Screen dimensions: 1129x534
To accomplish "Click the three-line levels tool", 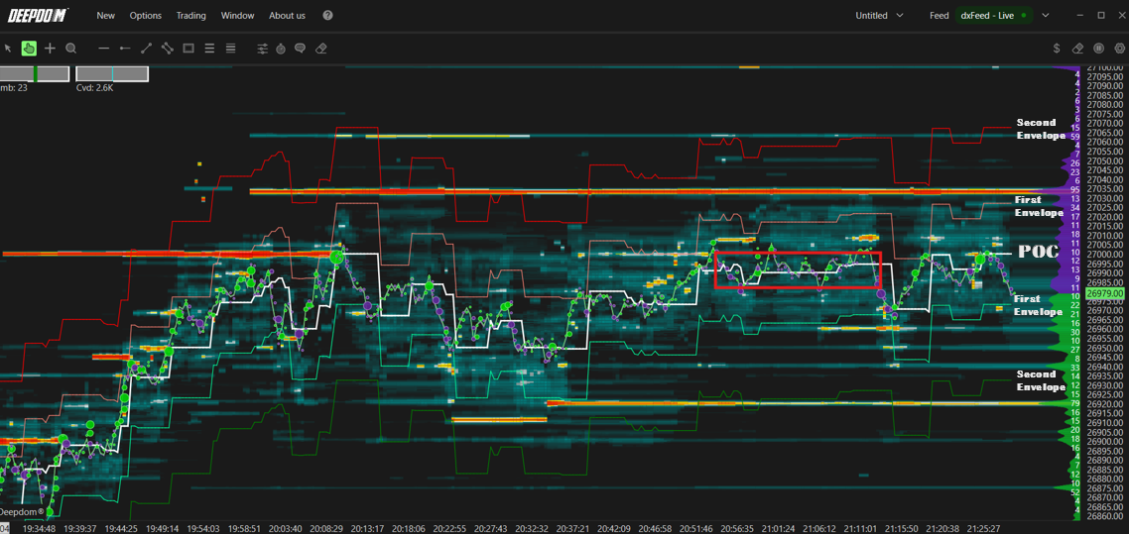I will [x=209, y=49].
